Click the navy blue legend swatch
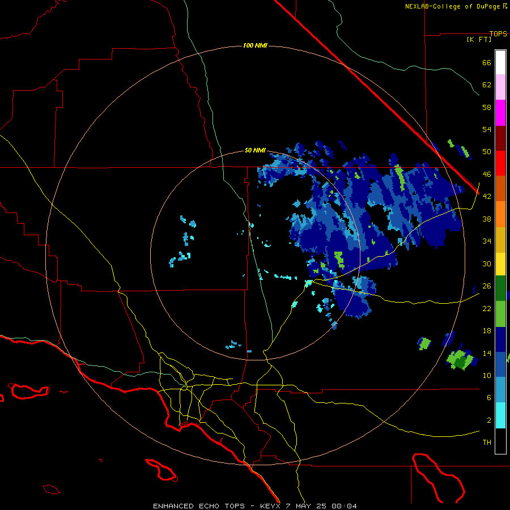 point(500,339)
